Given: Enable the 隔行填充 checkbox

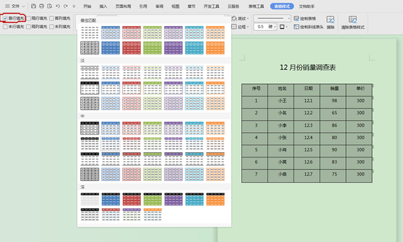Looking at the screenshot, I should click(28, 19).
